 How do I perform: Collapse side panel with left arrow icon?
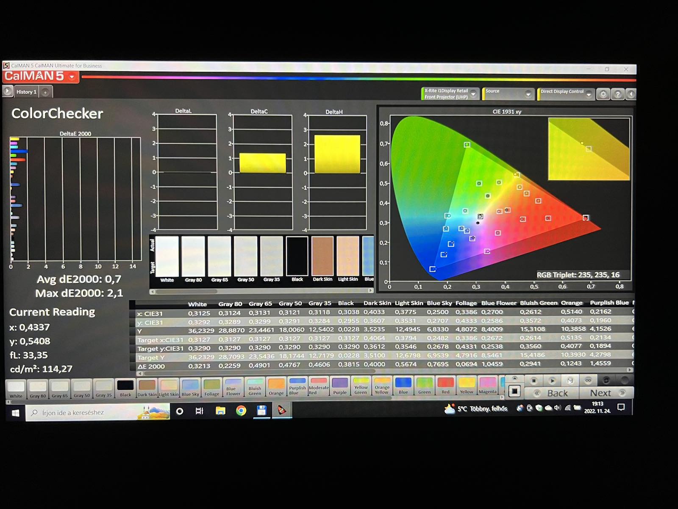tap(631, 94)
